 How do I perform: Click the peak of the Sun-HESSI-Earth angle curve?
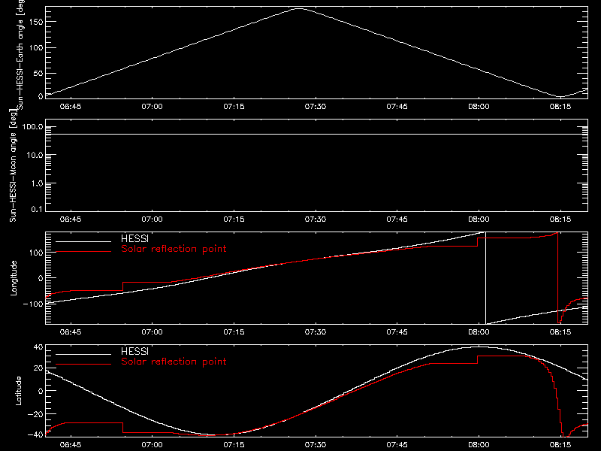pyautogui.click(x=298, y=8)
